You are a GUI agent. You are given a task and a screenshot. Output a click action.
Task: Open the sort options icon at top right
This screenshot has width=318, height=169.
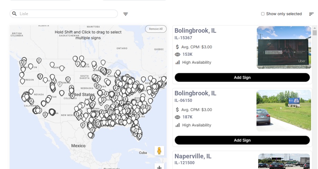pyautogui.click(x=311, y=14)
